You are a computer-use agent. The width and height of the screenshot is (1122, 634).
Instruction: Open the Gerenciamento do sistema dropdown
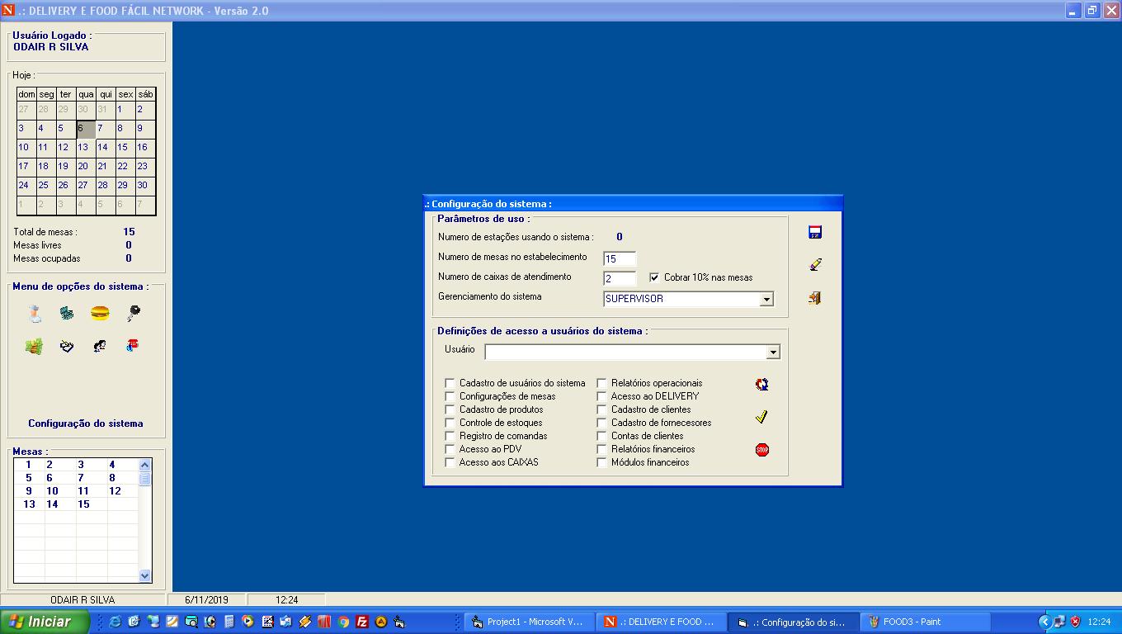click(766, 299)
